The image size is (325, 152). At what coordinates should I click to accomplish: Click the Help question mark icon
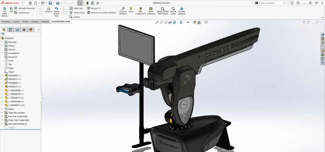pyautogui.click(x=298, y=3)
